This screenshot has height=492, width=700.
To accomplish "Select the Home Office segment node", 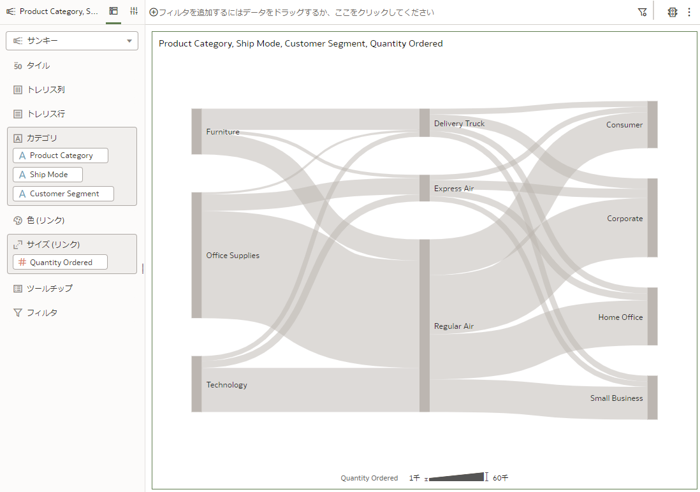I will (652, 317).
